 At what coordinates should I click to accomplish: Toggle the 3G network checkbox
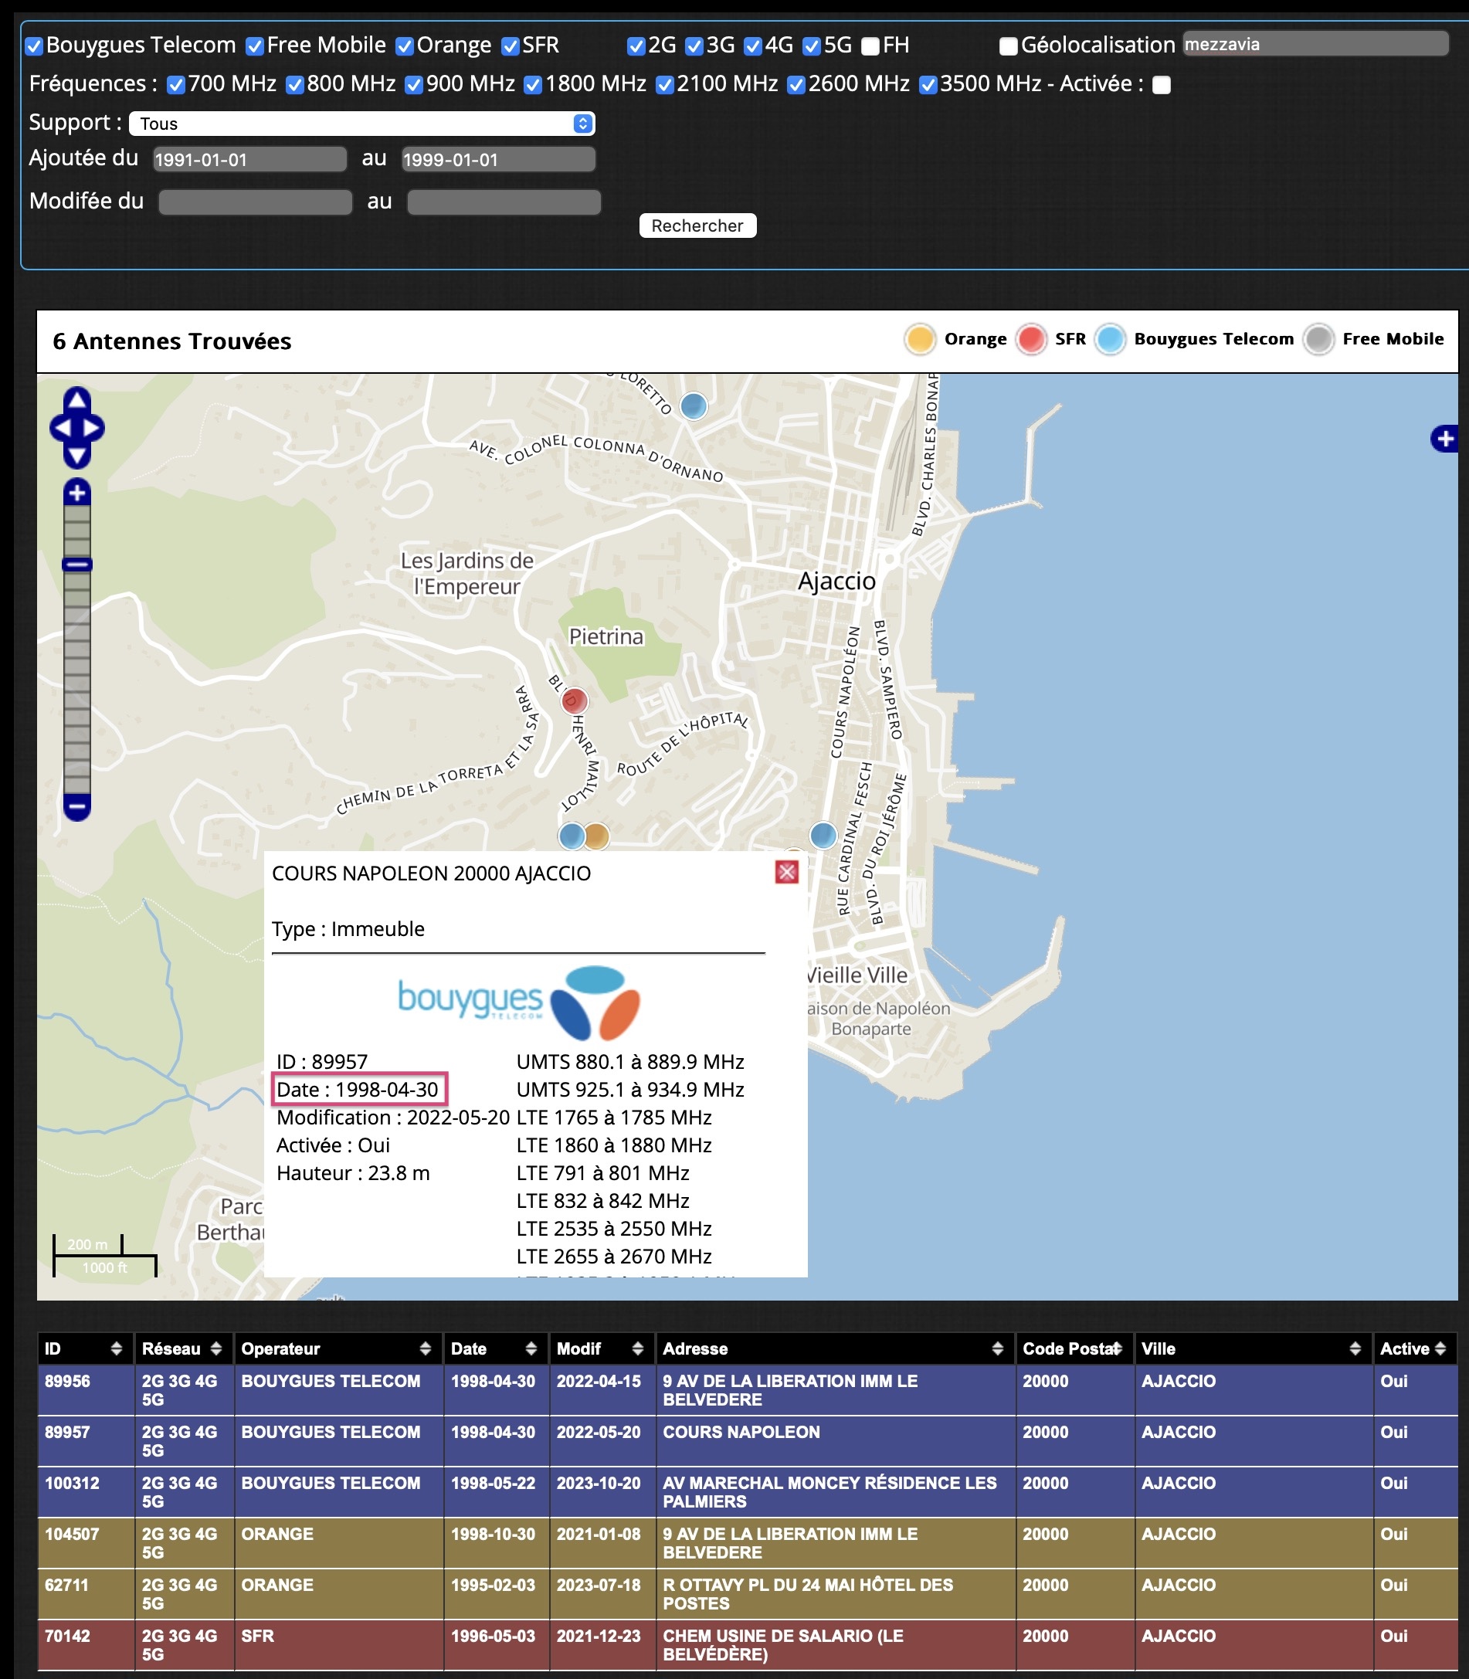click(694, 46)
